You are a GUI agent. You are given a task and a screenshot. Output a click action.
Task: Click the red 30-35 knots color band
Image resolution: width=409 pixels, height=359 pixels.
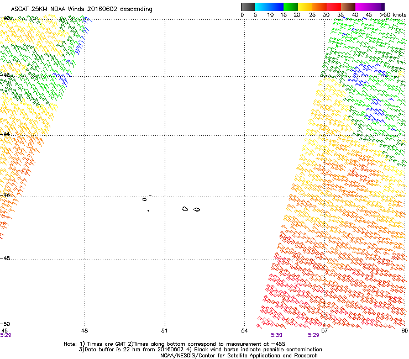coord(334,7)
